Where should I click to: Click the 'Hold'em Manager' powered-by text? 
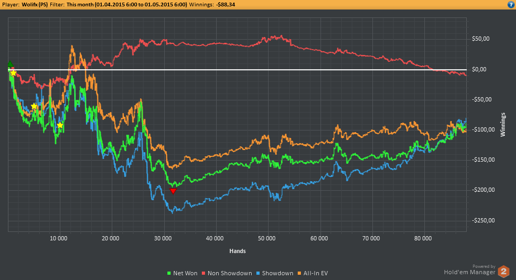(x=469, y=272)
